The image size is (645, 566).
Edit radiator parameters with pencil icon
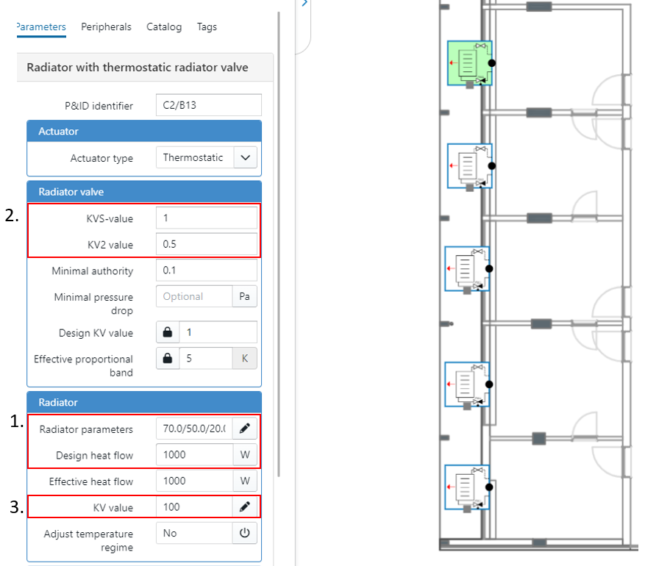click(x=245, y=429)
